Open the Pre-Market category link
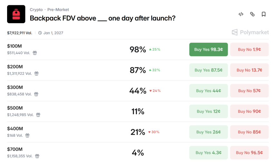The width and height of the screenshot is (277, 162). (x=58, y=10)
